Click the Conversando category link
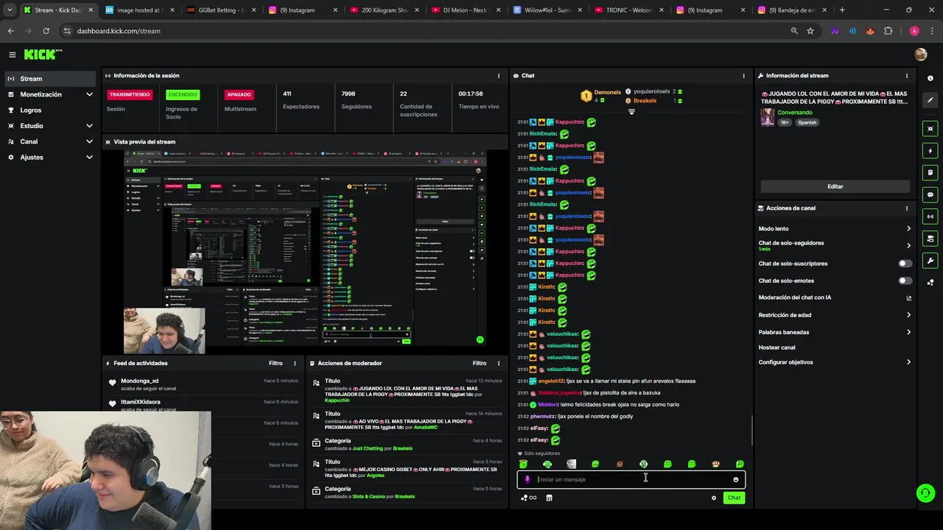The image size is (943, 530). [795, 113]
